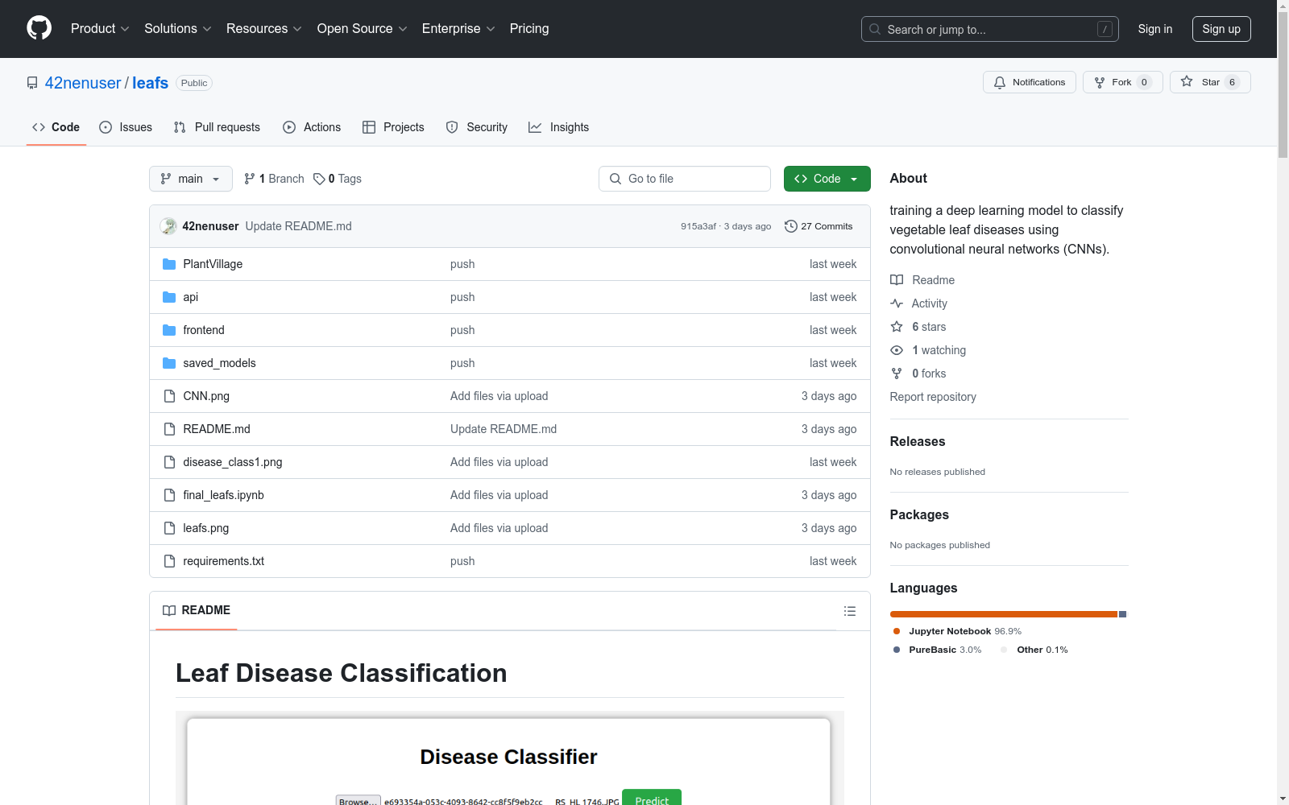
Task: Switch to the Pull requests tab
Action: [217, 127]
